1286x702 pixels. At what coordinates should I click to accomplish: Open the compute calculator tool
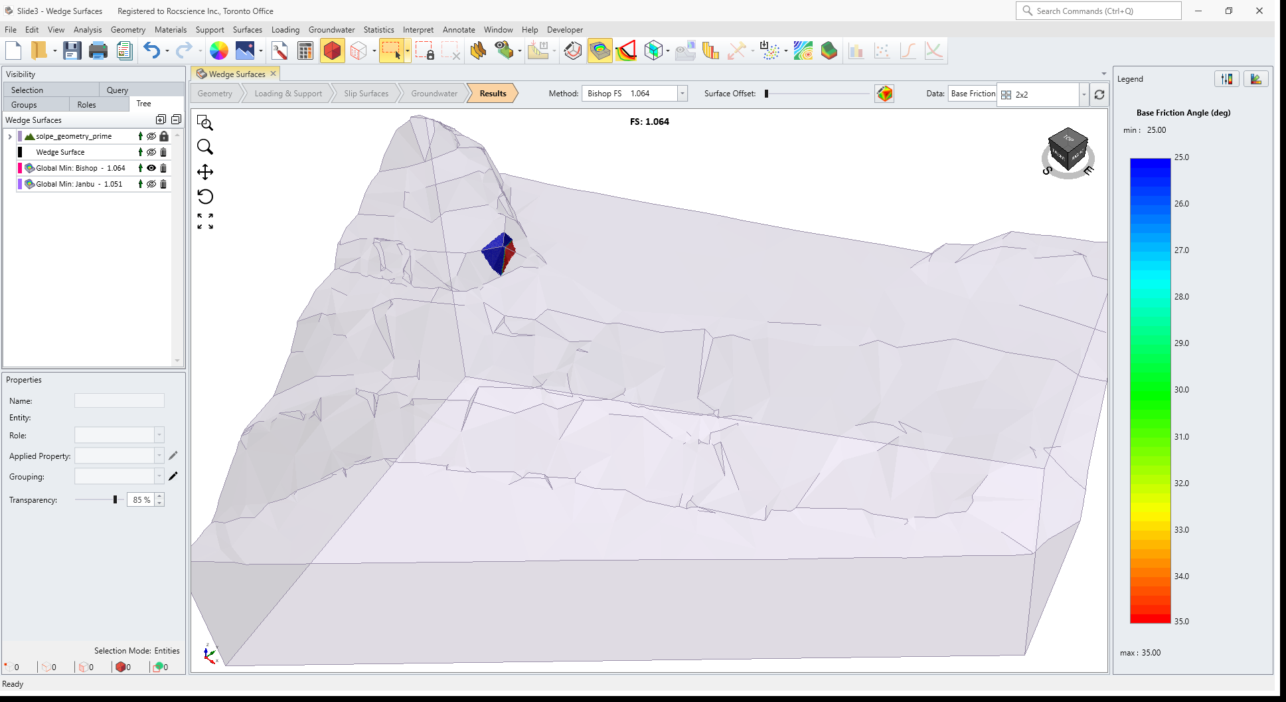(x=305, y=50)
